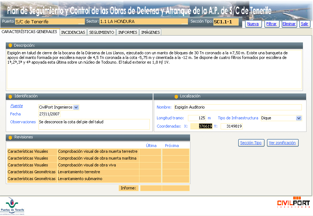Click the Ver zonificación button
Viewport: 313px width, 216px height.
282,143
